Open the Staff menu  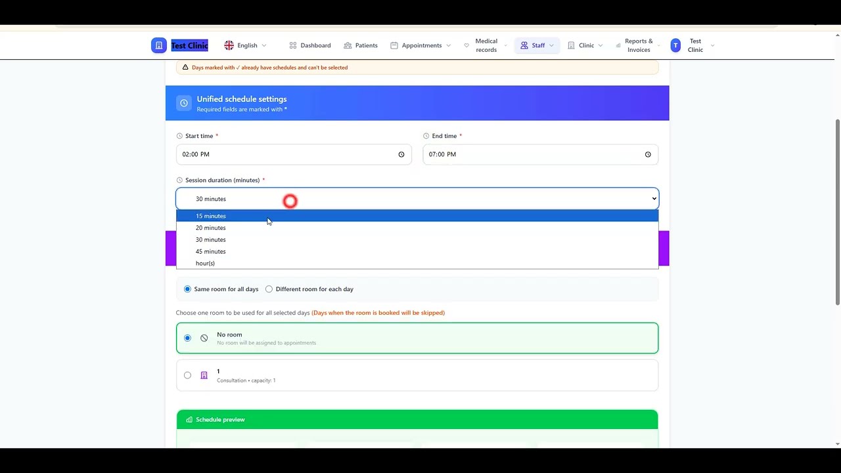pos(537,45)
